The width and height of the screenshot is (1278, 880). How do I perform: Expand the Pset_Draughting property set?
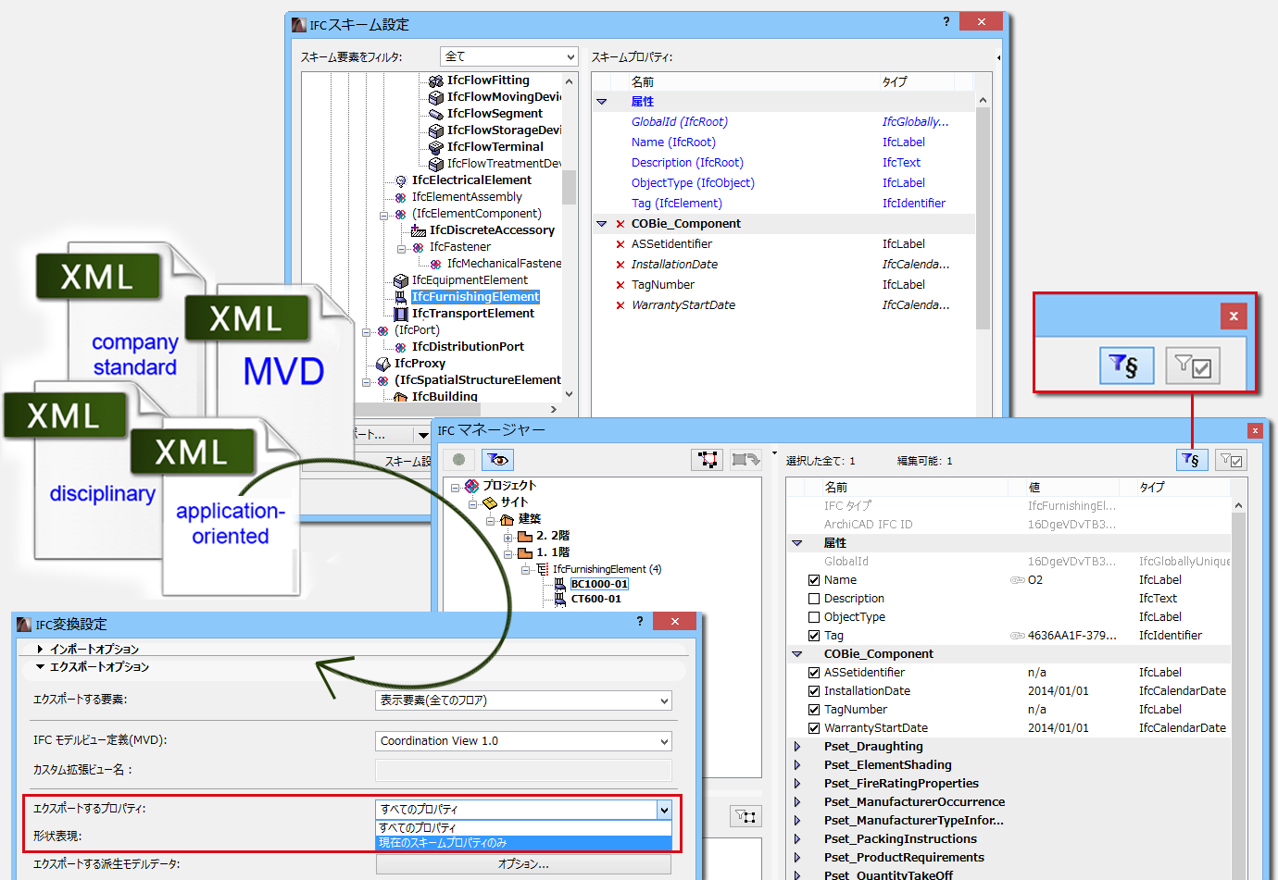click(x=797, y=747)
